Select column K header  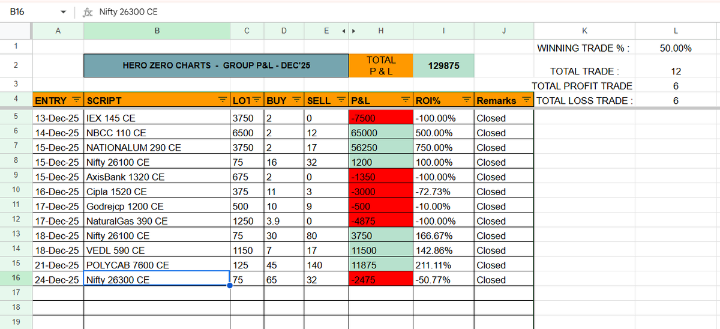[585, 31]
